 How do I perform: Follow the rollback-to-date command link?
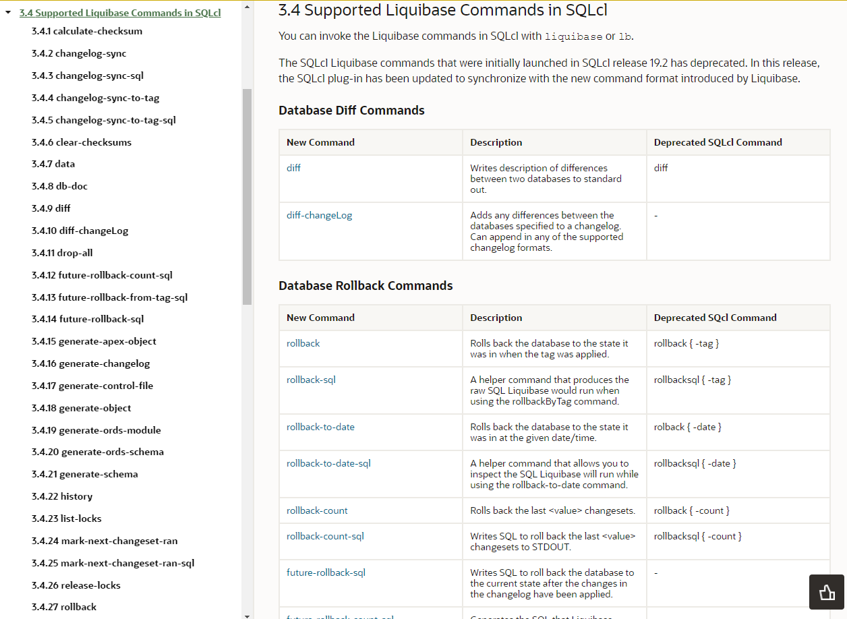320,427
